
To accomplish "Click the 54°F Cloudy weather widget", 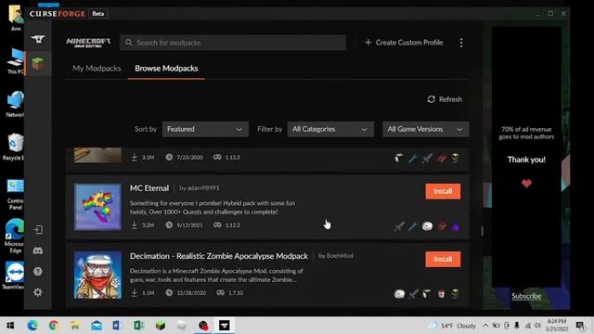I will [452, 326].
